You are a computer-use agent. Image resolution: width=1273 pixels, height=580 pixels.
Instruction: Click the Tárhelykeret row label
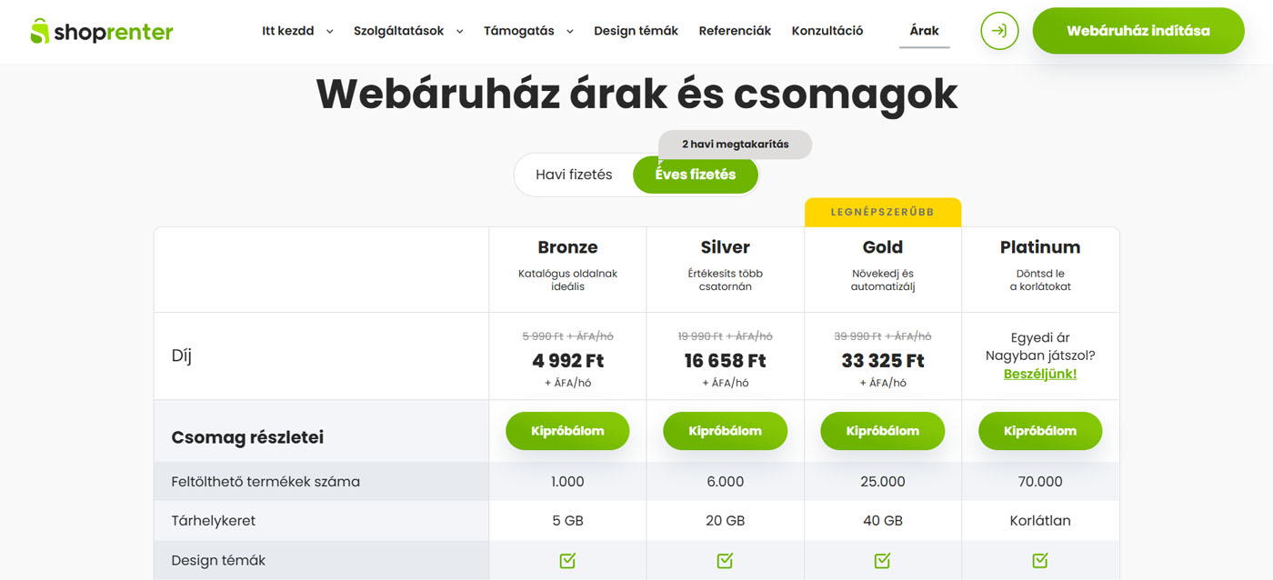coord(214,521)
